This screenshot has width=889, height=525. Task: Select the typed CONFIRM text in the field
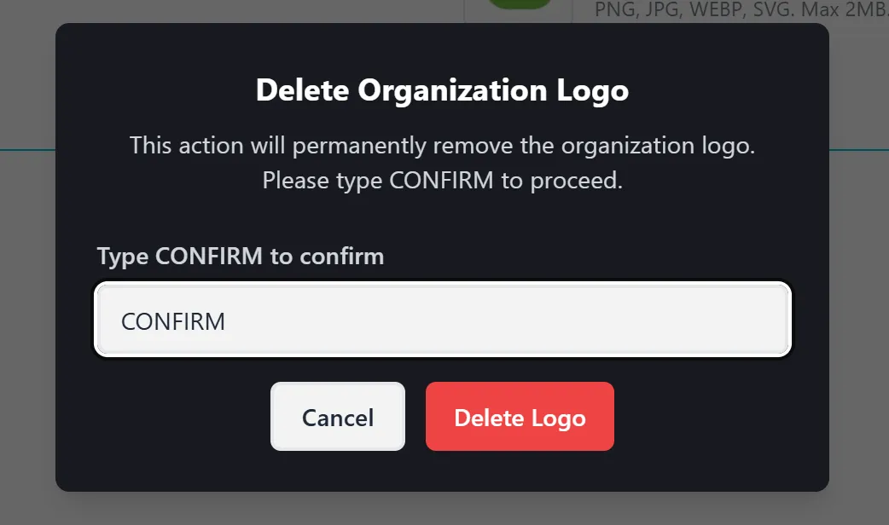click(x=173, y=320)
